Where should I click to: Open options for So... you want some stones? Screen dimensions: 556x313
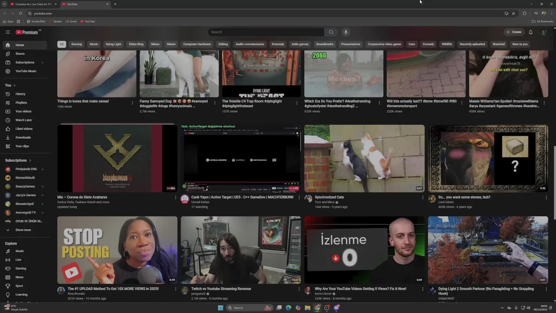546,197
